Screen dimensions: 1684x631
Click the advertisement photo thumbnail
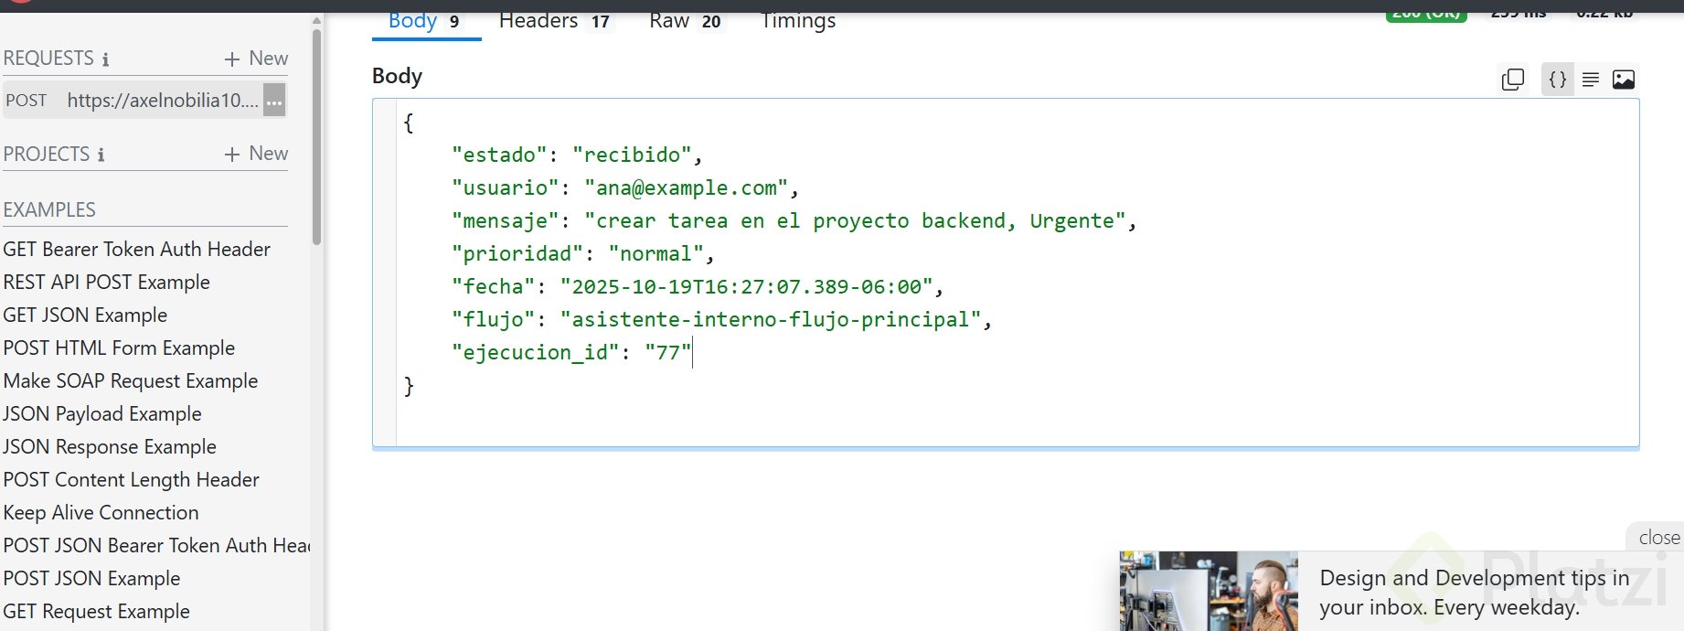click(1208, 591)
